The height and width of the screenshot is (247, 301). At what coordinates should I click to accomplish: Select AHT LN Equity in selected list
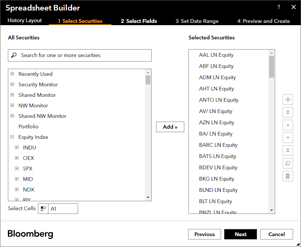pyautogui.click(x=216, y=89)
